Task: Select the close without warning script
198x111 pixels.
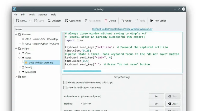Action: pyautogui.click(x=41, y=62)
